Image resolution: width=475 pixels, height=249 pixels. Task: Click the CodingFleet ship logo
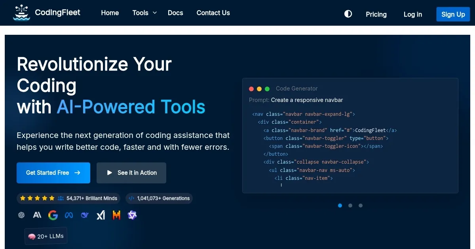[x=21, y=13]
